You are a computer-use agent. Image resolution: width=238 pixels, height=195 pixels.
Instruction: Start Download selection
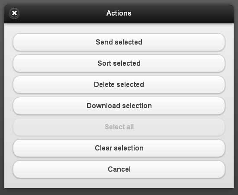pyautogui.click(x=119, y=106)
